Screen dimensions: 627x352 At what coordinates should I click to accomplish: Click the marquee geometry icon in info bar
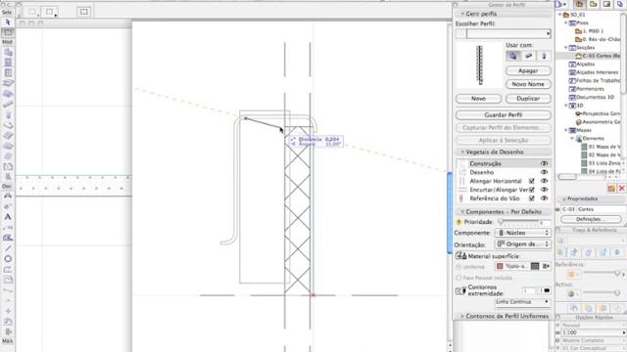coord(84,12)
